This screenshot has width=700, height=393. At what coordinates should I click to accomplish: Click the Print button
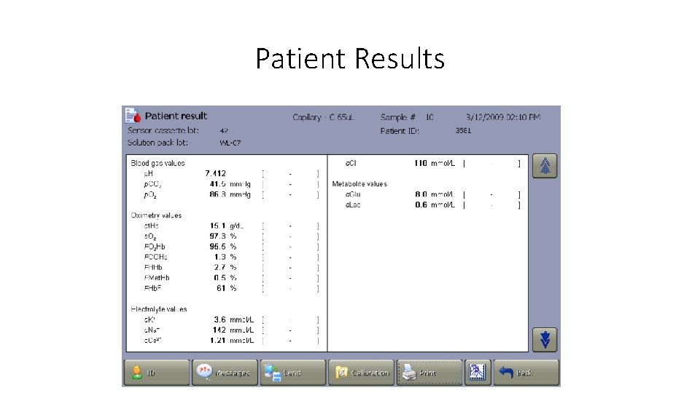pyautogui.click(x=429, y=373)
